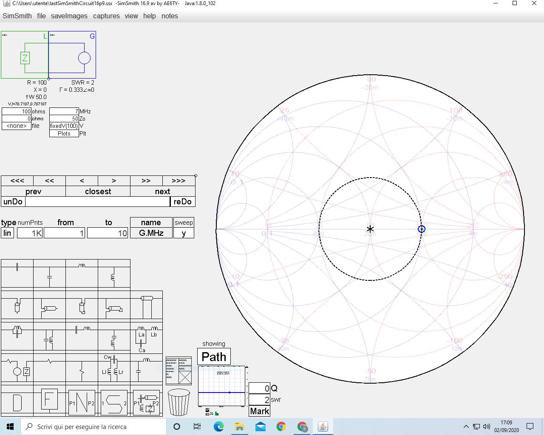Click the unDo button
Viewport: 544px width, 435px height.
point(13,201)
